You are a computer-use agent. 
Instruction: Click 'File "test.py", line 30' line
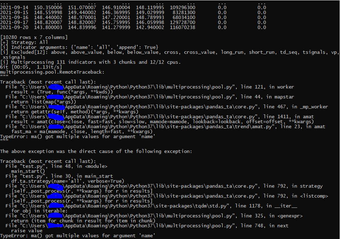pyautogui.click(x=59, y=176)
